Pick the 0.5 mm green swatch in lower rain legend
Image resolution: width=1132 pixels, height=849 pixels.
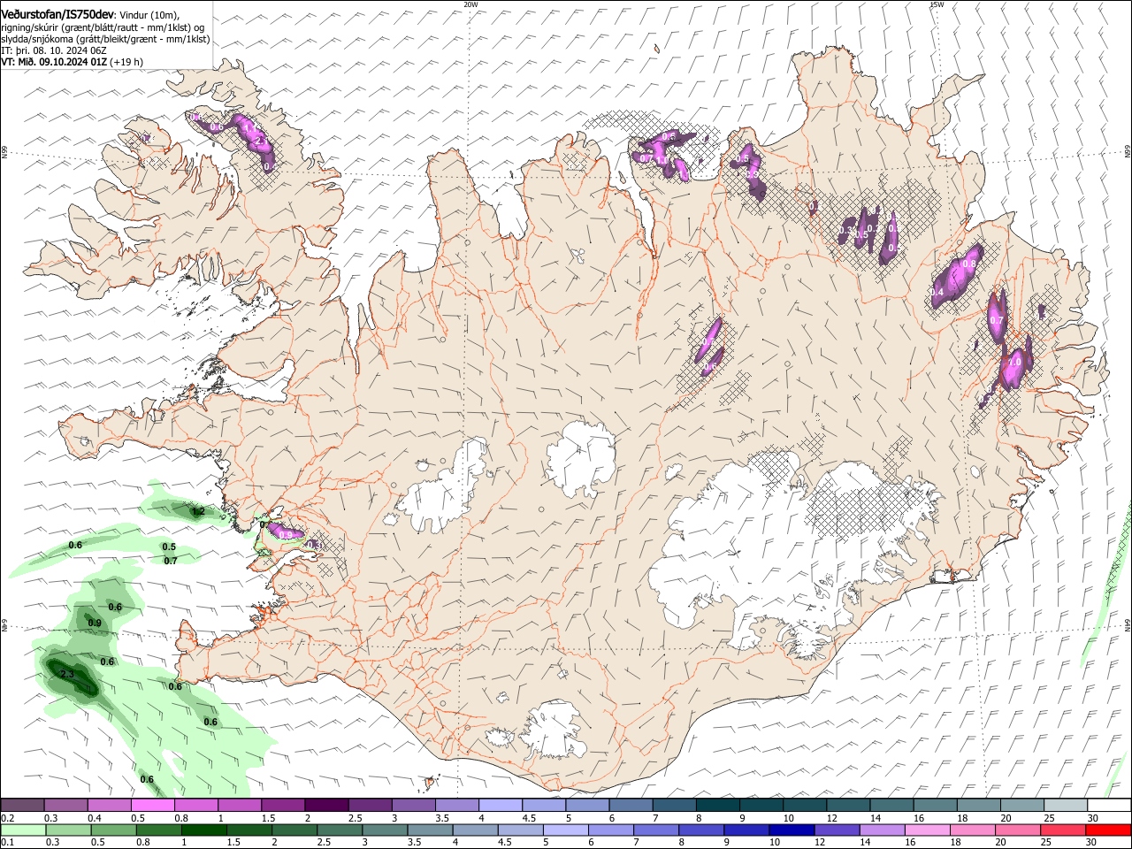(113, 830)
